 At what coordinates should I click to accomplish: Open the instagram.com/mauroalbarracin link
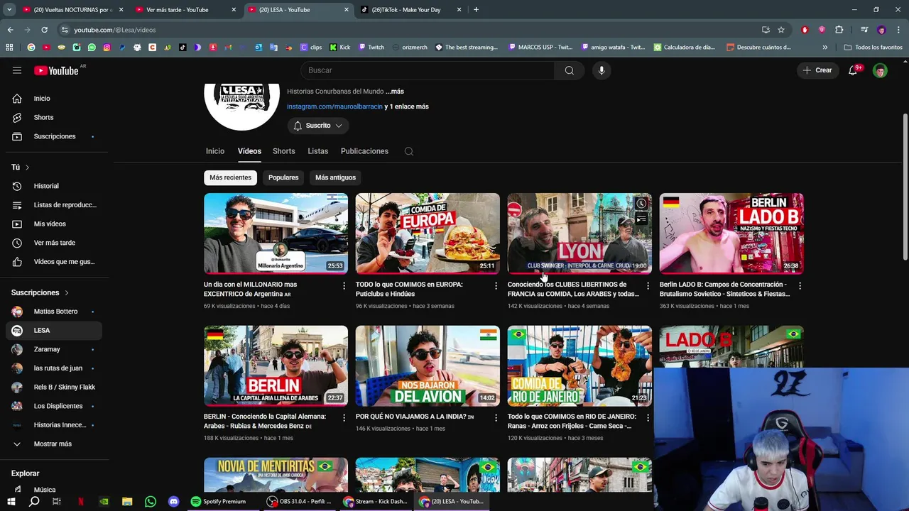tap(334, 106)
